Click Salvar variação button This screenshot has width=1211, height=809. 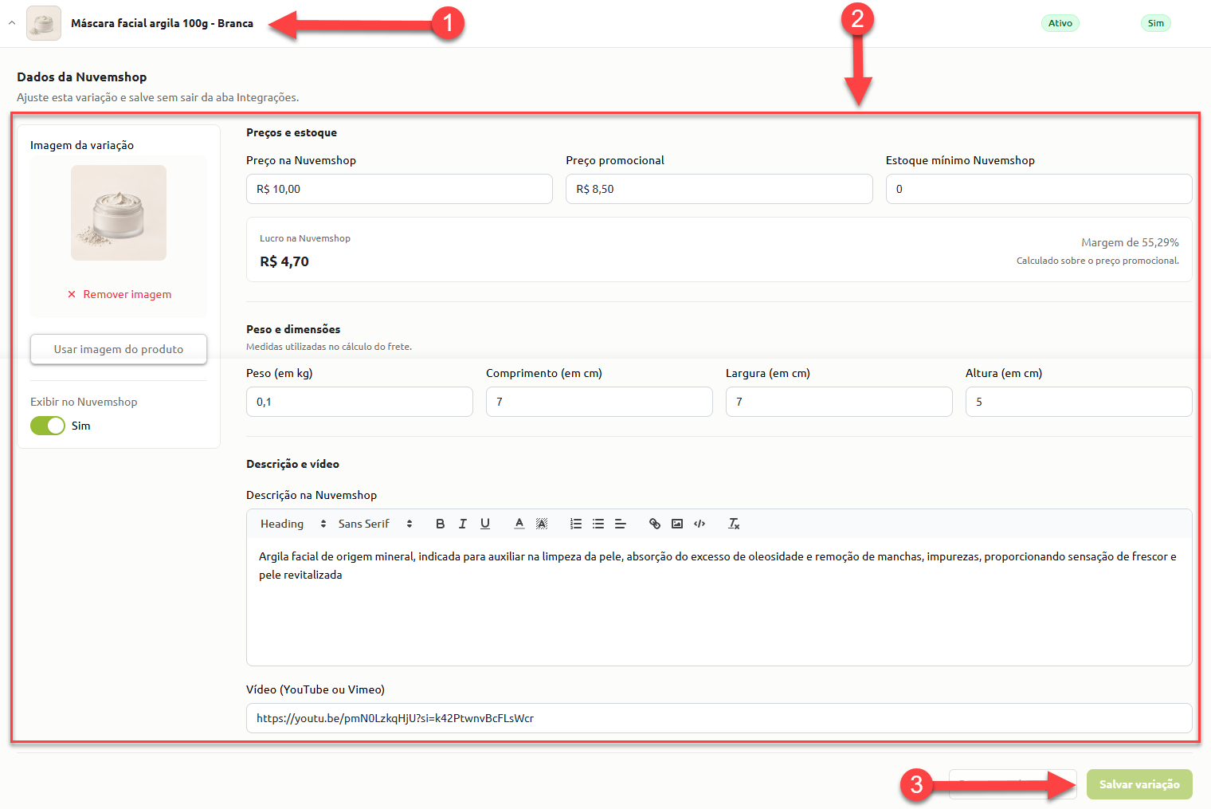pyautogui.click(x=1139, y=784)
